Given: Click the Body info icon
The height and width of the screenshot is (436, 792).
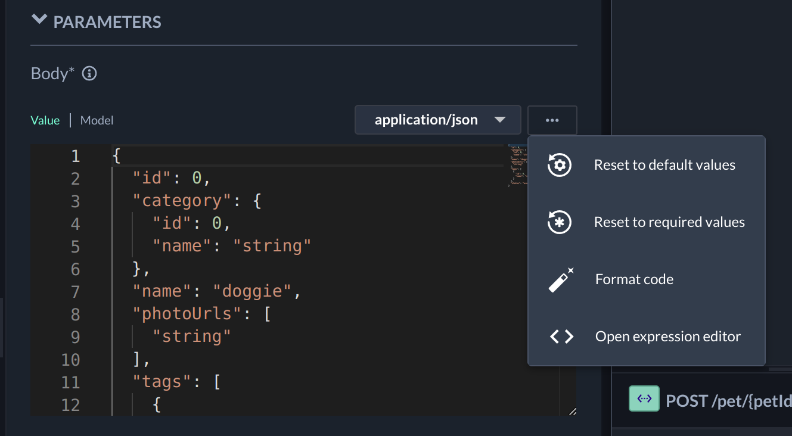Looking at the screenshot, I should 89,74.
